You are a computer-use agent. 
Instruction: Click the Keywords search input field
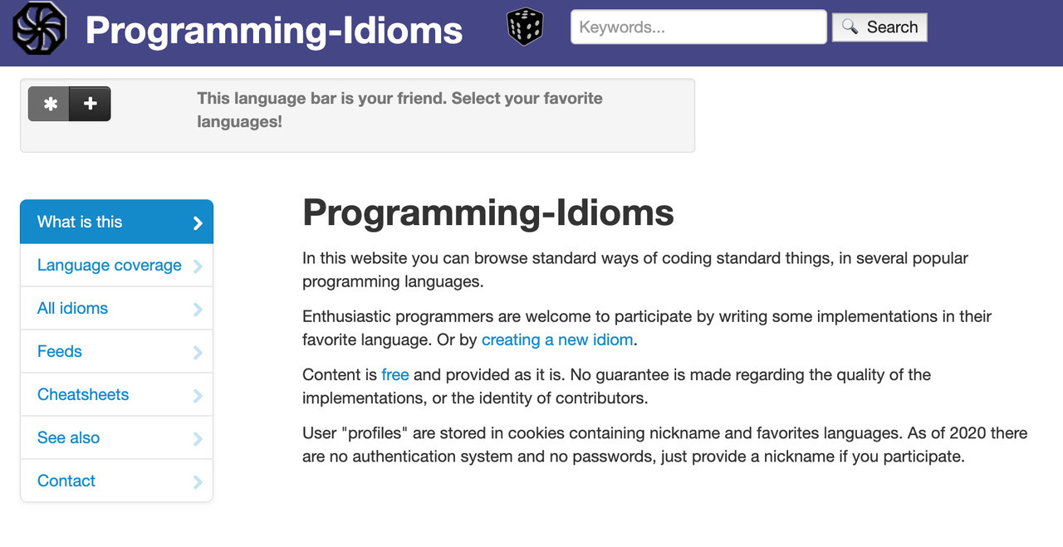click(x=698, y=27)
